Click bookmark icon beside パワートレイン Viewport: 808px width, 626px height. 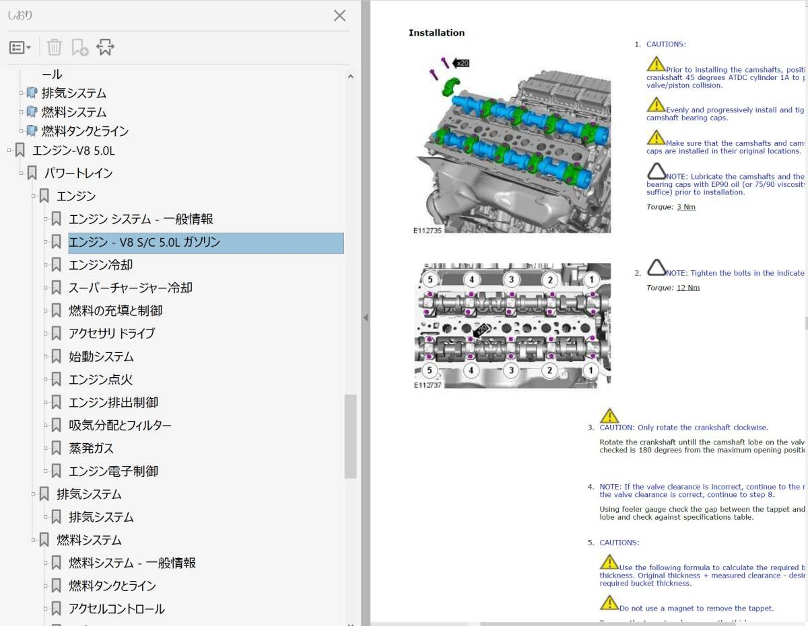[32, 173]
